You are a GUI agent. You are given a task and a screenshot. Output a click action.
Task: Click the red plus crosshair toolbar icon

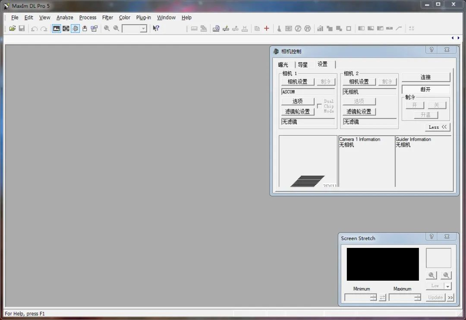click(x=266, y=29)
